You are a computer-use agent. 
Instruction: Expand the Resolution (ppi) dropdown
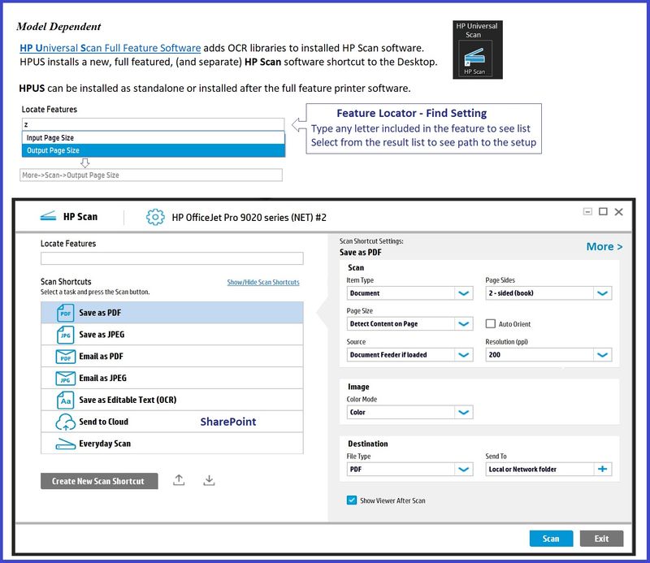[x=602, y=355]
